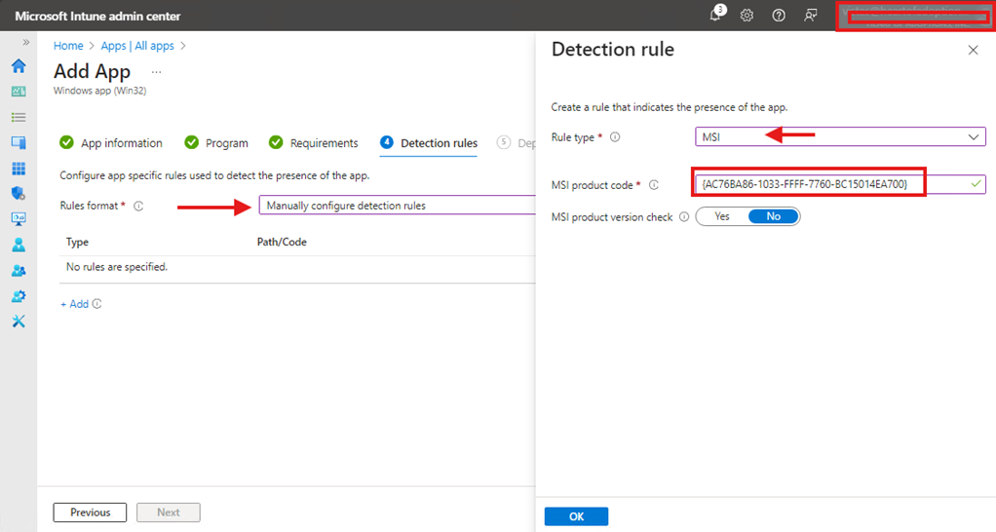
Task: Open Users icon in sidebar
Action: coord(19,245)
